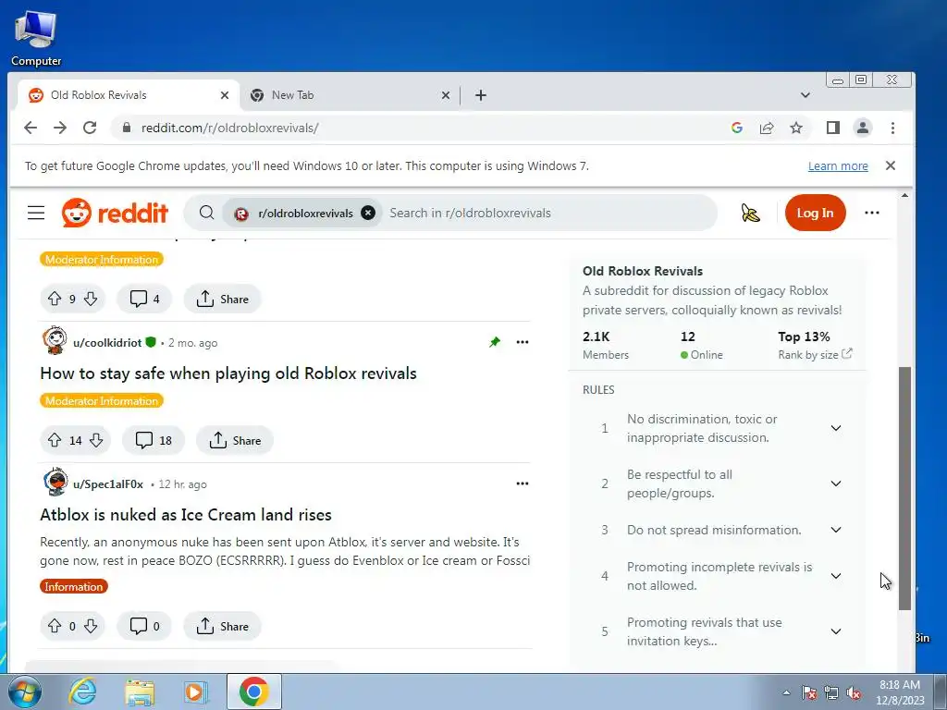Open comments on the Atblox post
947x710 pixels.
pyautogui.click(x=144, y=626)
